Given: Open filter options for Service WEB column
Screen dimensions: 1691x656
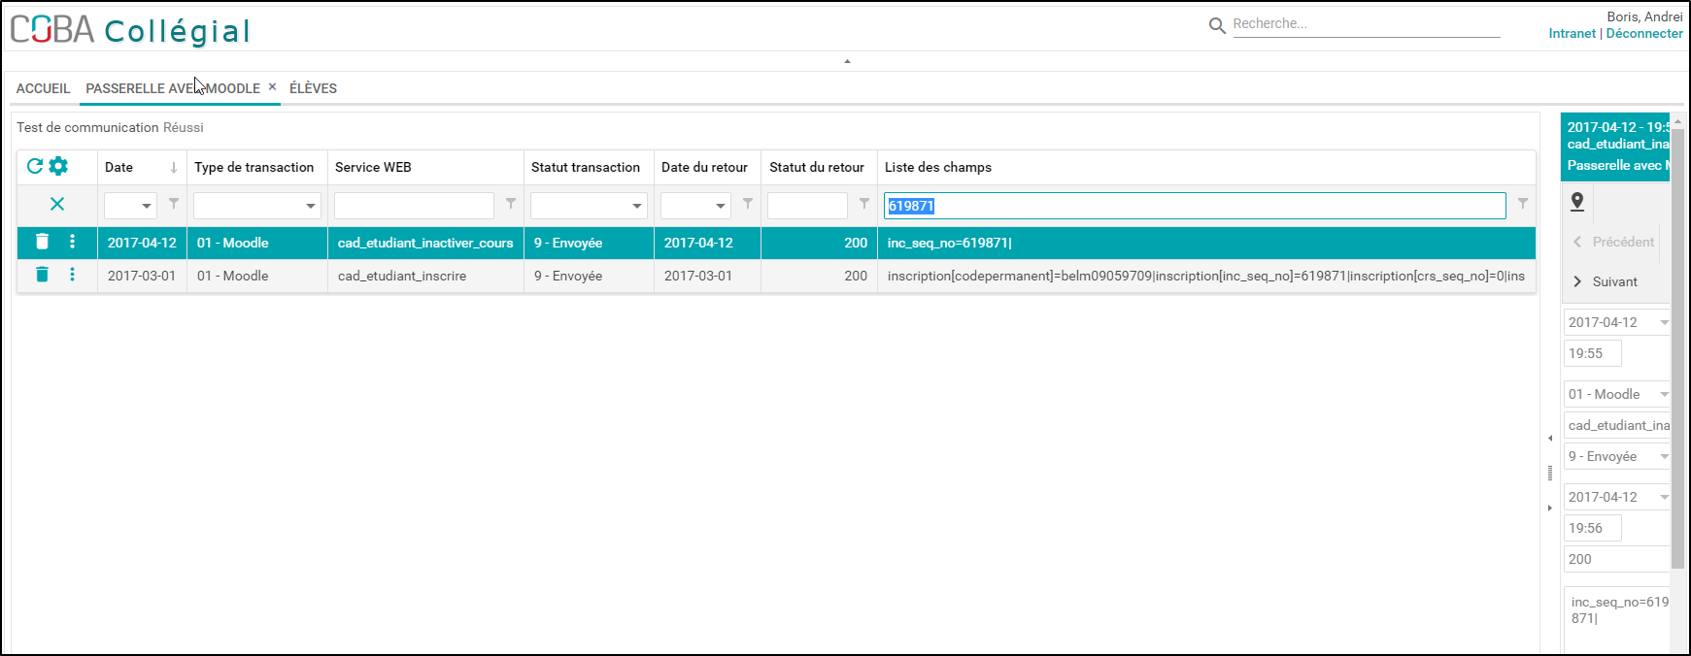Looking at the screenshot, I should pyautogui.click(x=511, y=204).
